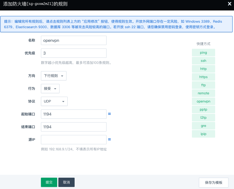Image resolution: width=234 pixels, height=189 pixels.
Task: Click the 起始端口 input field
Action: tap(74, 114)
